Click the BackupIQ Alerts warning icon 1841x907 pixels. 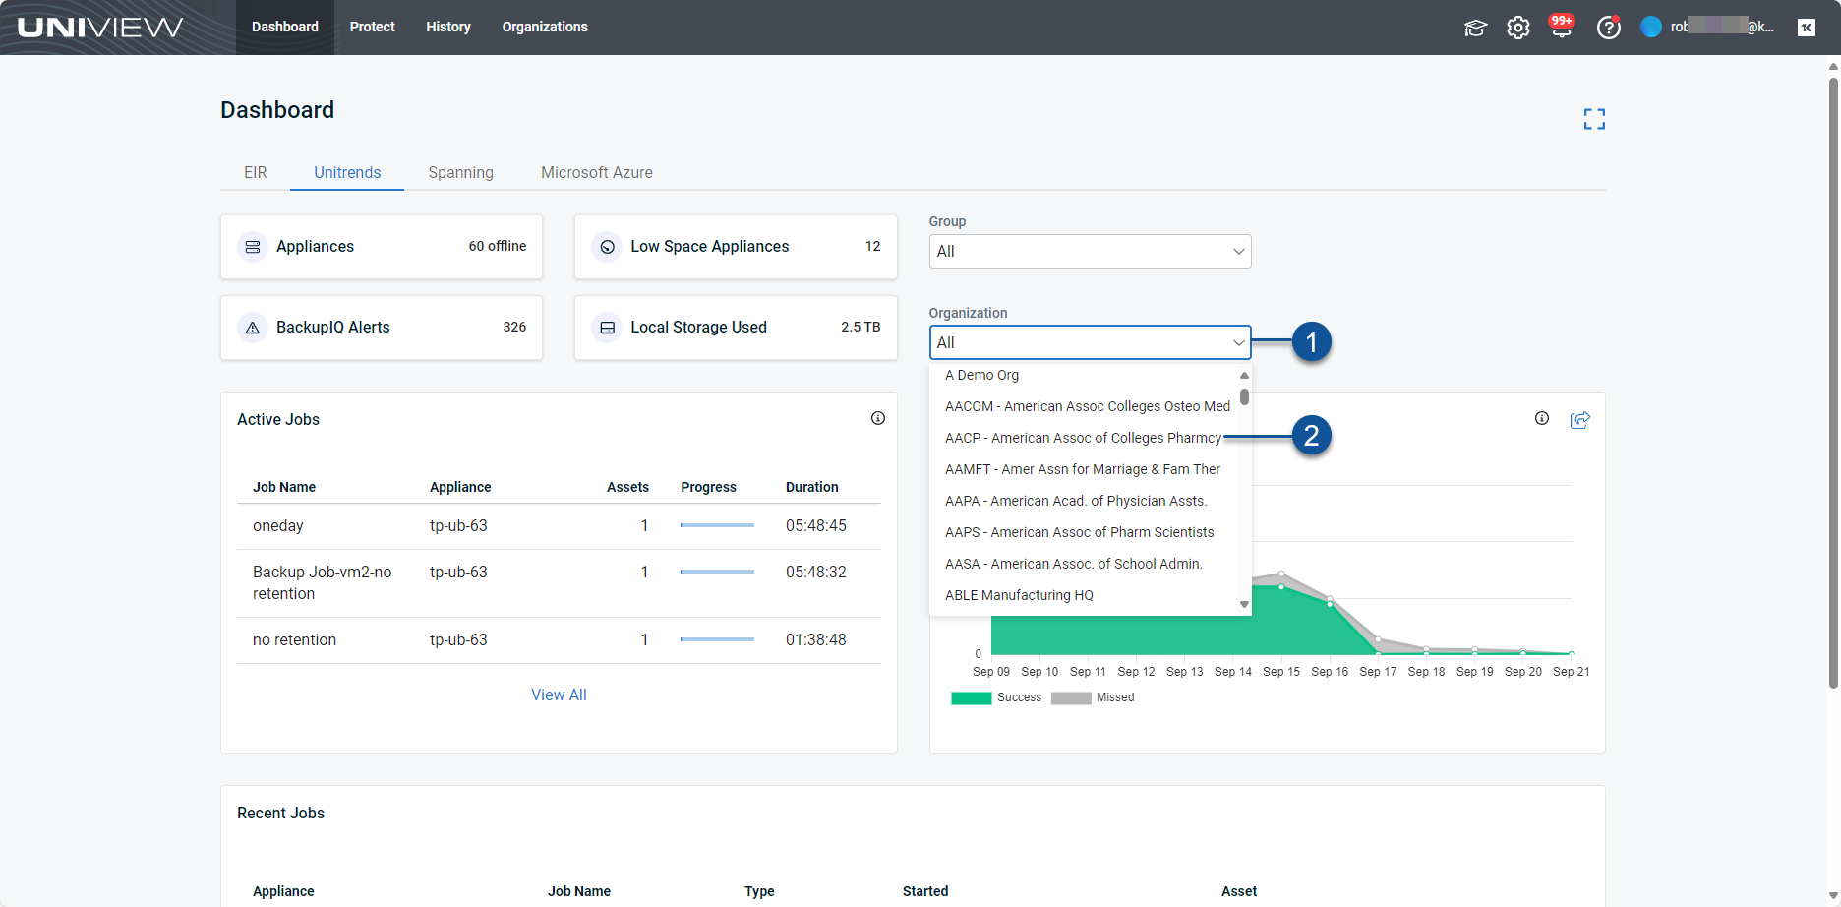coord(253,328)
